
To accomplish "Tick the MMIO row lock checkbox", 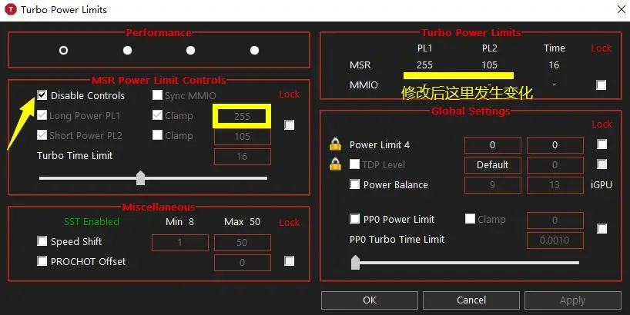I will [602, 85].
